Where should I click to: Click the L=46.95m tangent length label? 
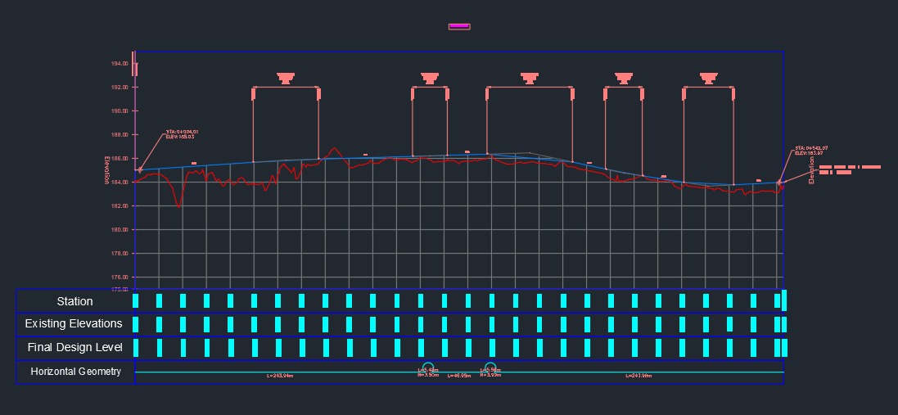point(458,377)
